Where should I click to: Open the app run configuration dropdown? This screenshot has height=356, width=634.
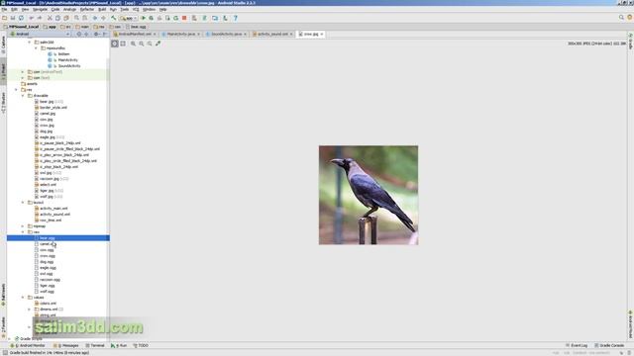click(x=129, y=18)
